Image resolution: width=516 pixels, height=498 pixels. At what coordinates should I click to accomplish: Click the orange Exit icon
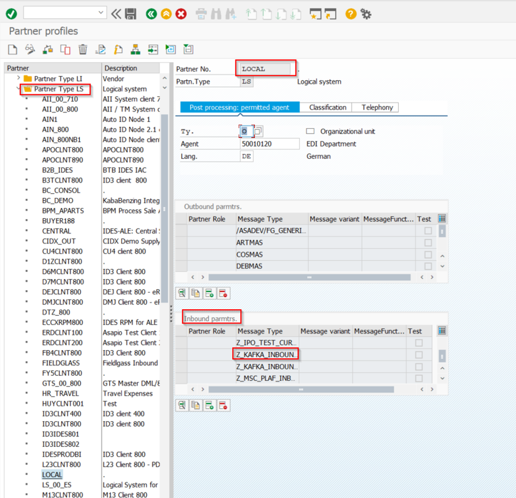click(x=166, y=14)
